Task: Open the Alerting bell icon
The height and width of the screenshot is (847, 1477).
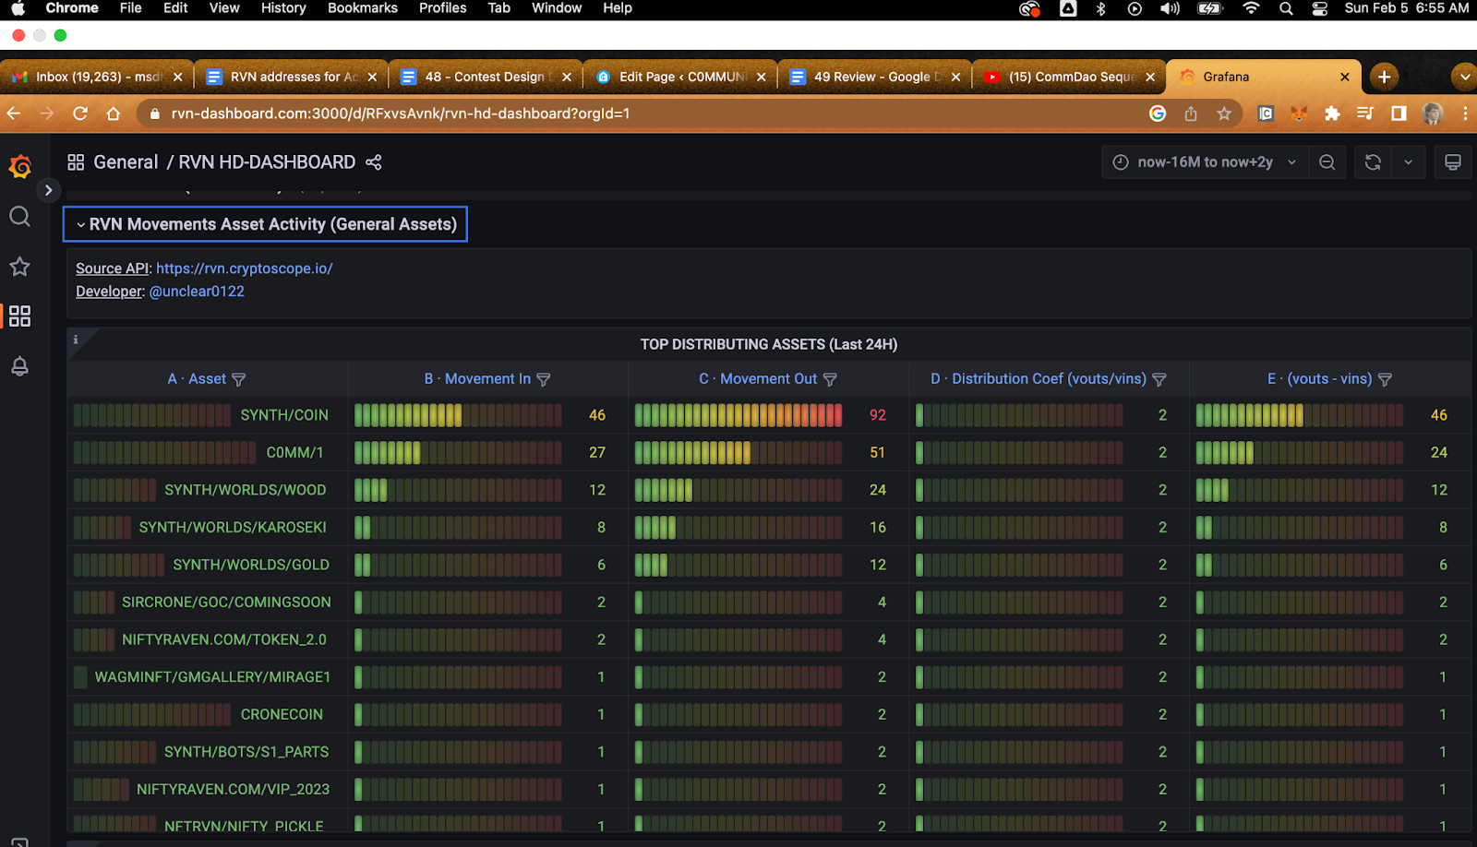Action: tap(19, 366)
